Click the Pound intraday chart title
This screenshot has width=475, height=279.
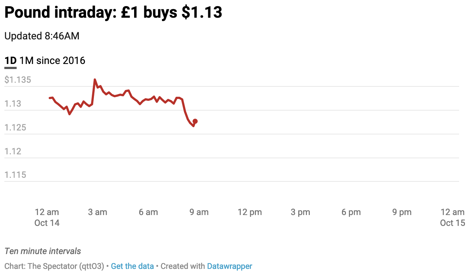[113, 13]
